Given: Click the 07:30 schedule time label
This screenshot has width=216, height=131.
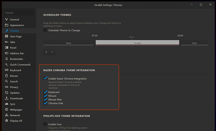Looking at the screenshot, I should click(x=95, y=36).
